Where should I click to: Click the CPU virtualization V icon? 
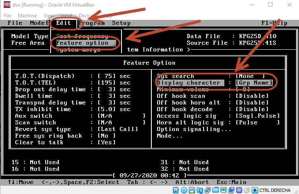pyautogui.click(x=239, y=190)
